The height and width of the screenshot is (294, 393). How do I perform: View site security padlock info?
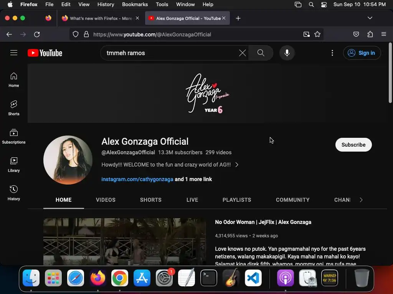click(86, 34)
